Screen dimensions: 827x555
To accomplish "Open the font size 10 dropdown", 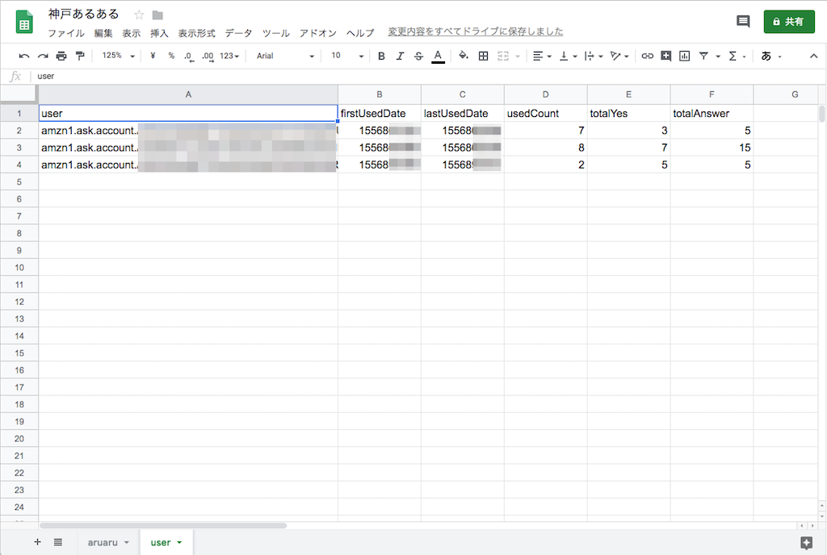I will [x=347, y=56].
